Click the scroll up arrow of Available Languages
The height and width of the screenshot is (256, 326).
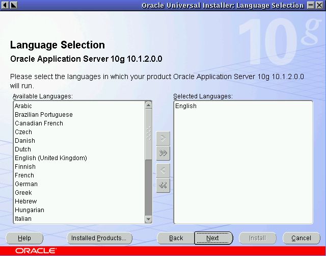pos(148,105)
